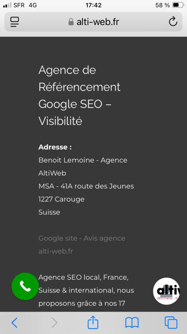This screenshot has width=187, height=334.
Task: Open the Google site - Avis agence link
Action: point(82,238)
